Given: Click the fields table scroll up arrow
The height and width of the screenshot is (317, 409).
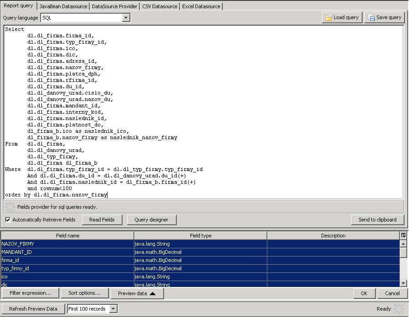Looking at the screenshot, I should pyautogui.click(x=403, y=243).
